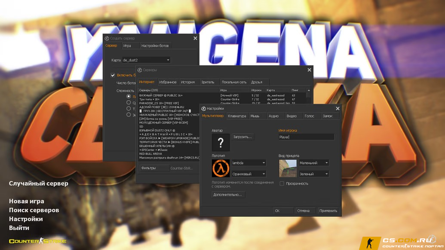This screenshot has width=445, height=250.
Task: Sort by the Пинг column header
Action: [x=298, y=90]
